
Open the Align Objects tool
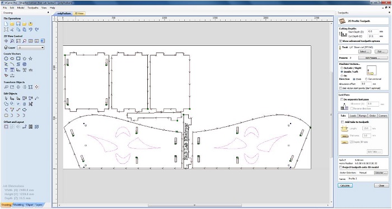pyautogui.click(x=37, y=87)
